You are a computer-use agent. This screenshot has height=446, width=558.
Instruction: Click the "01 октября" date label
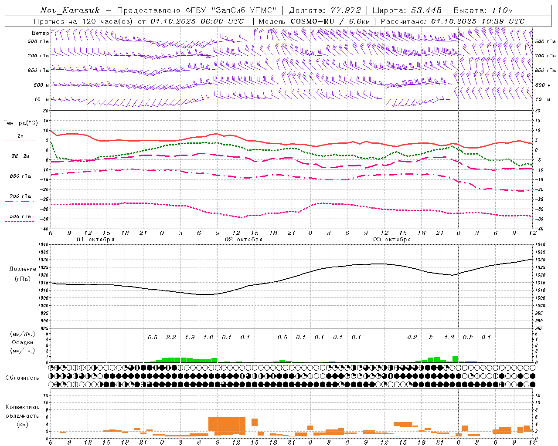pyautogui.click(x=95, y=240)
